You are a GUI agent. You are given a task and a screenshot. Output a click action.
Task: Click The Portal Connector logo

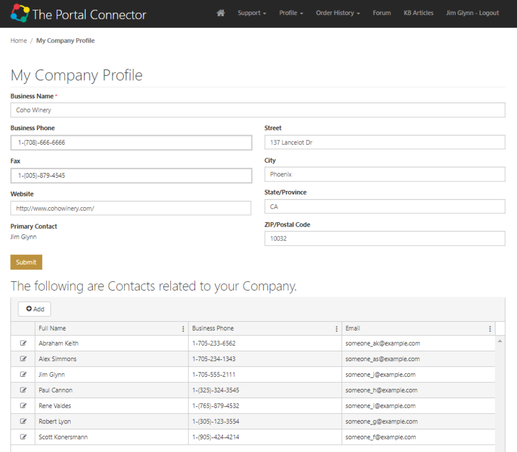[x=78, y=14]
